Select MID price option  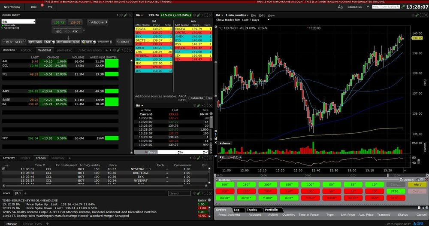click(x=67, y=31)
